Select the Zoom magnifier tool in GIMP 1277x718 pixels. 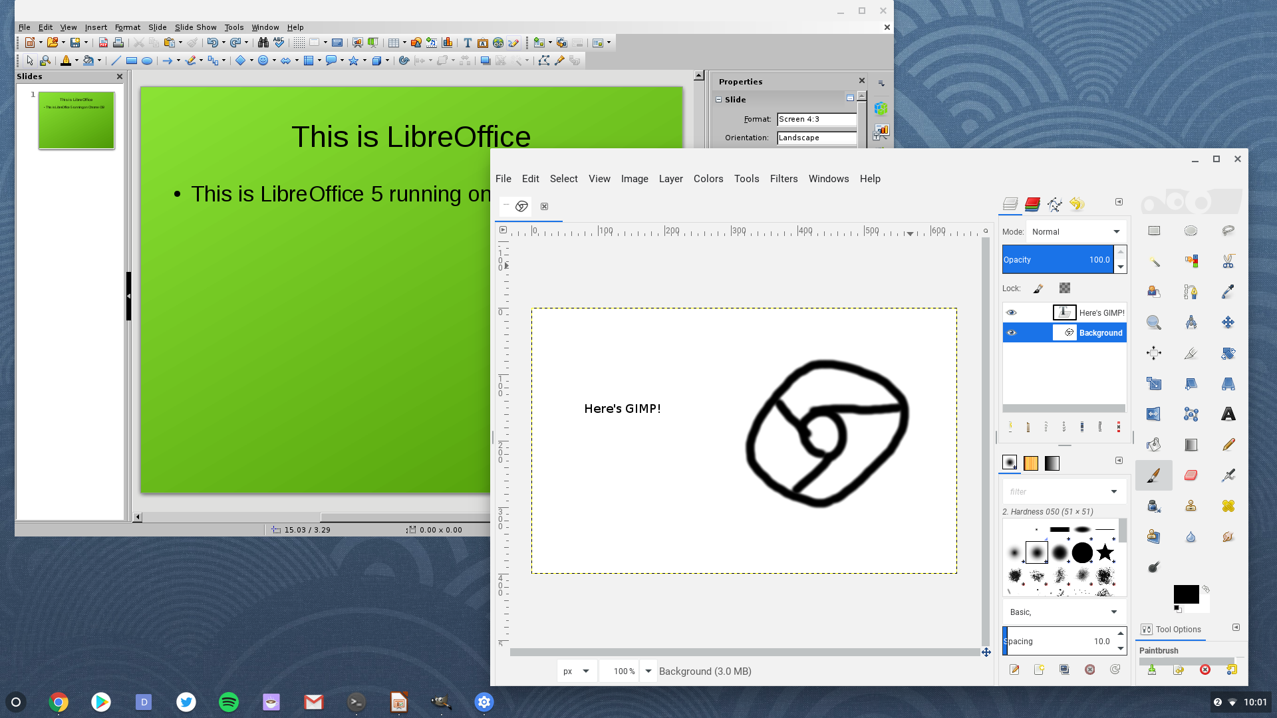click(x=1154, y=322)
